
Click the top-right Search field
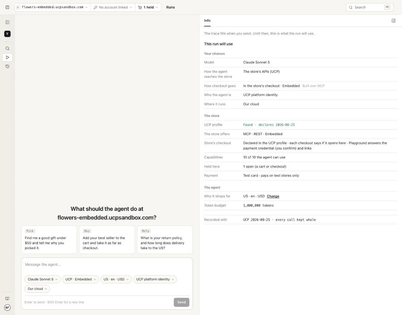coord(369,7)
